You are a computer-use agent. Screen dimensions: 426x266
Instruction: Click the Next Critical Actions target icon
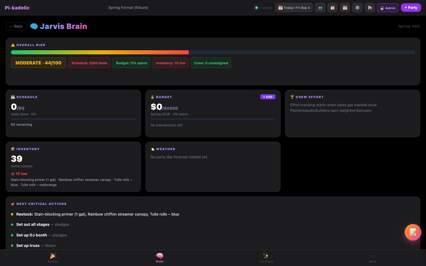click(x=13, y=204)
